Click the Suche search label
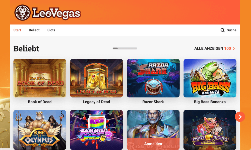The height and width of the screenshot is (150, 251). pyautogui.click(x=231, y=30)
